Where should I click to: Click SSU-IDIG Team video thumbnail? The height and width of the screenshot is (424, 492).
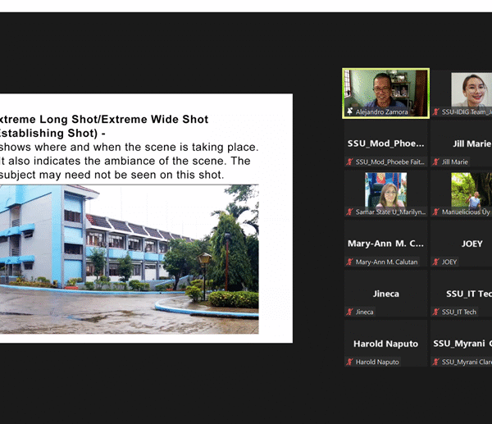[471, 90]
